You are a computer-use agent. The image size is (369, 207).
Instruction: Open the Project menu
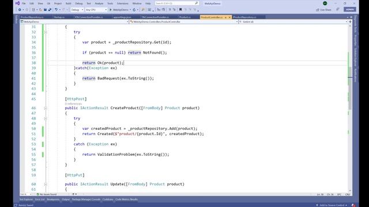tap(58, 3)
